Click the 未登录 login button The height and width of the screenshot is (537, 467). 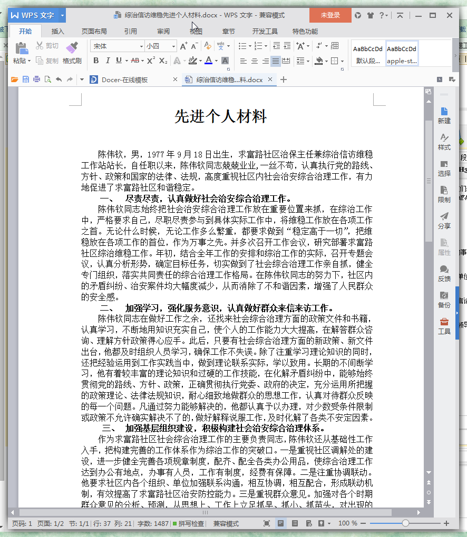pyautogui.click(x=330, y=15)
